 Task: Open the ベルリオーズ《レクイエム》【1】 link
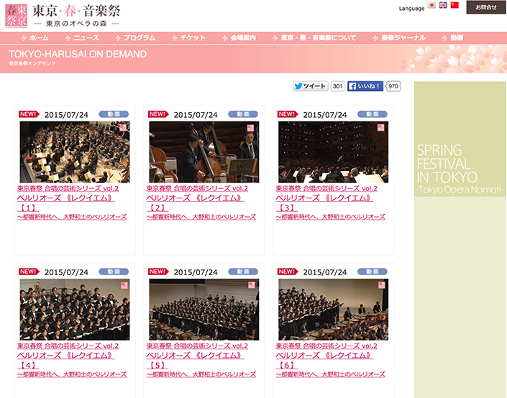click(66, 203)
